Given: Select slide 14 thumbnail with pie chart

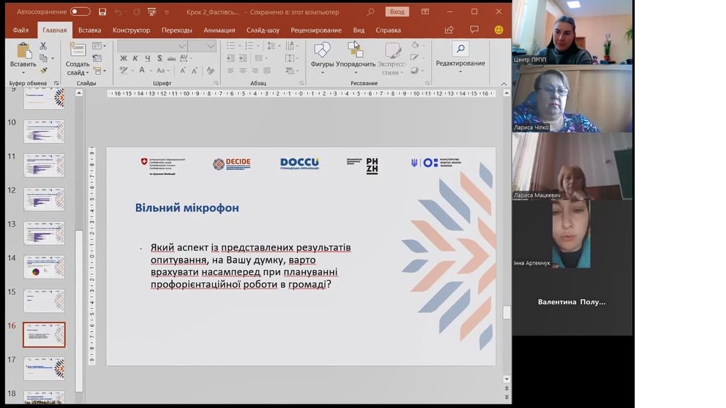Looking at the screenshot, I should [44, 267].
